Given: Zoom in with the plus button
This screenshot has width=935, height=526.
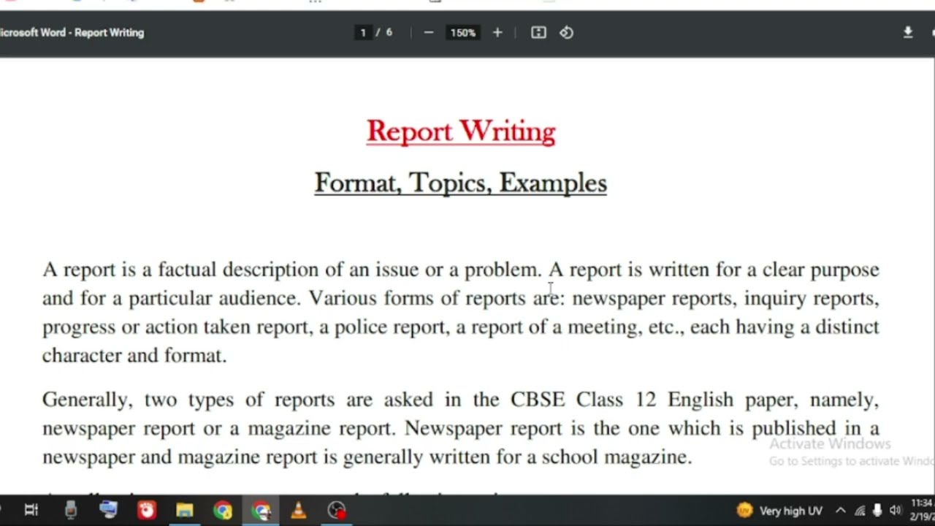Looking at the screenshot, I should tap(497, 32).
